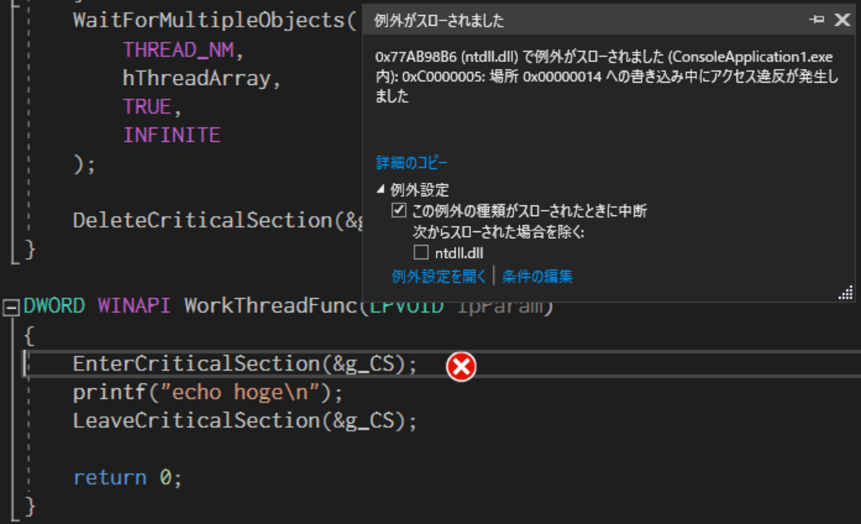The image size is (861, 524).
Task: Click the INFINITE constant
Action: click(172, 136)
